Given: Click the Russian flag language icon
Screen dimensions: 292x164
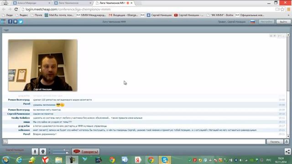Looking at the screenshot, I should click(253, 22).
